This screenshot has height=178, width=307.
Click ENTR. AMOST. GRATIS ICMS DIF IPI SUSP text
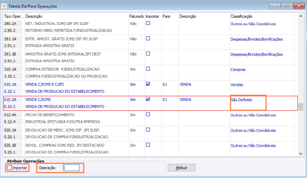[61, 39]
